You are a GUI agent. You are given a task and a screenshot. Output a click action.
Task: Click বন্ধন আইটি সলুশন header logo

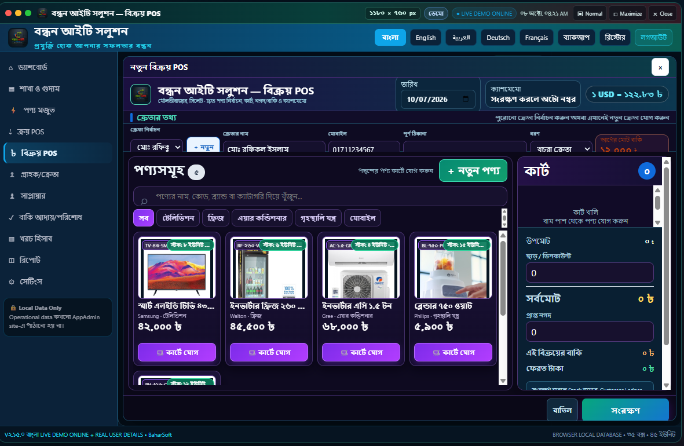click(18, 37)
